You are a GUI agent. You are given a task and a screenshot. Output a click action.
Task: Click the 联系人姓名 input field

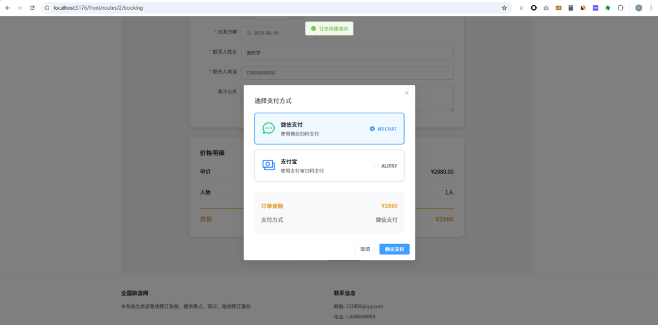click(x=347, y=52)
